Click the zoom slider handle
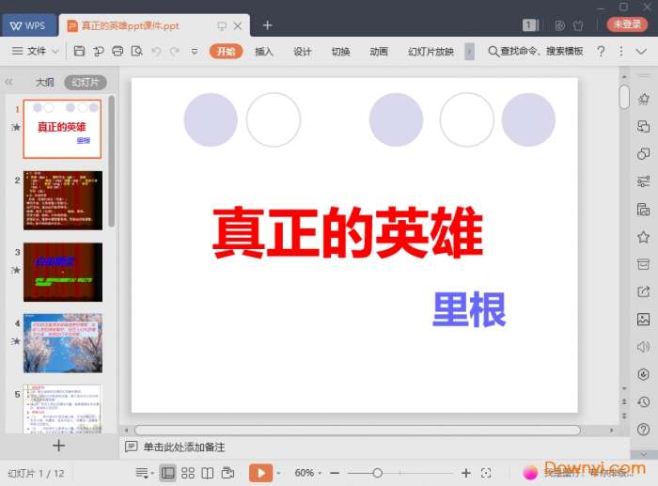Screen dimensions: 658x486 (377, 473)
